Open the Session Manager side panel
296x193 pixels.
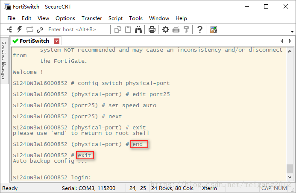[4, 60]
